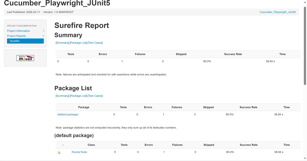307x161 pixels.
Task: Open the (default package) table link
Action: (x=68, y=114)
